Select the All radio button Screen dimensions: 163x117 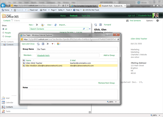[x=3, y=29]
